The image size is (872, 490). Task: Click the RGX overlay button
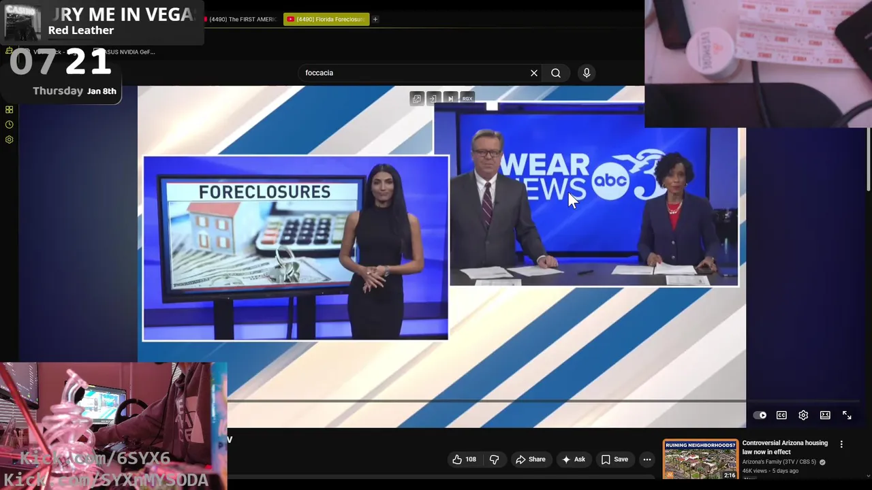(467, 99)
